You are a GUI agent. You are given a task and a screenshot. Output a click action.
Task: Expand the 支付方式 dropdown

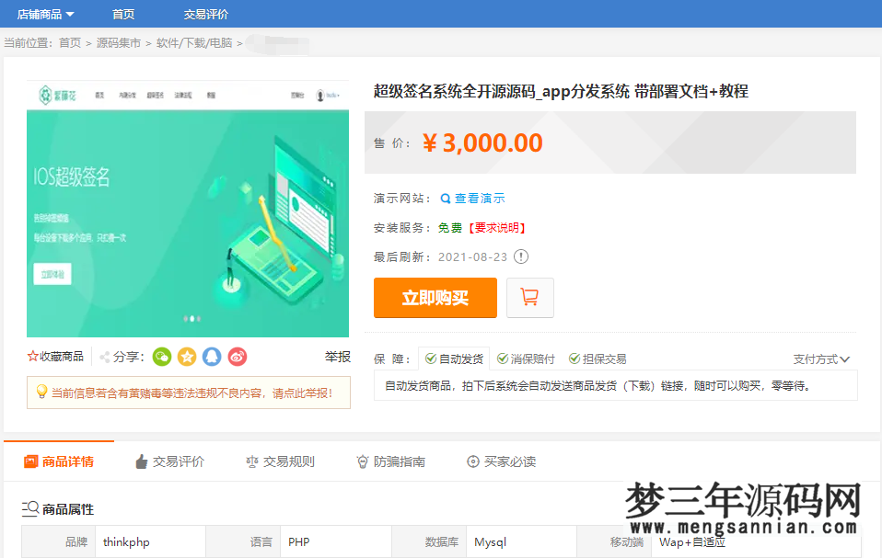(820, 359)
